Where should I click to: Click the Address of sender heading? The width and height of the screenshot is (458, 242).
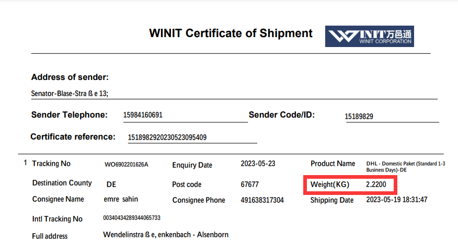70,77
